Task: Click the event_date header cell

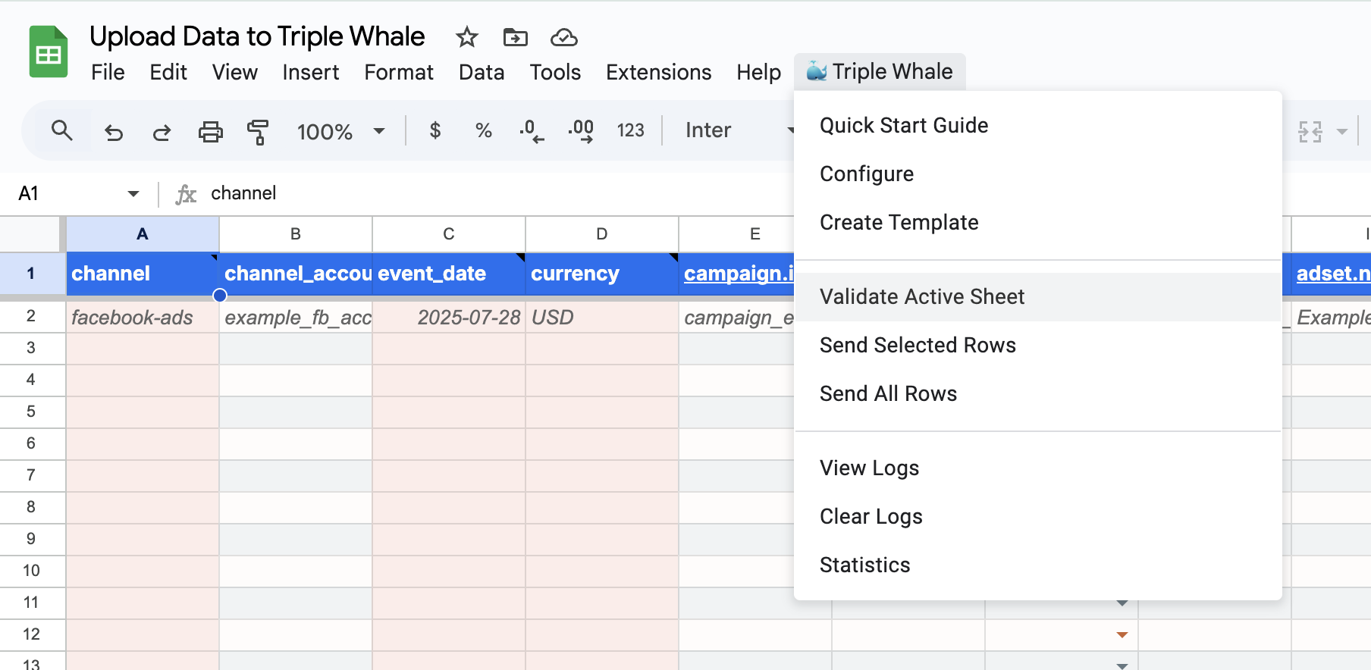Action: click(449, 274)
